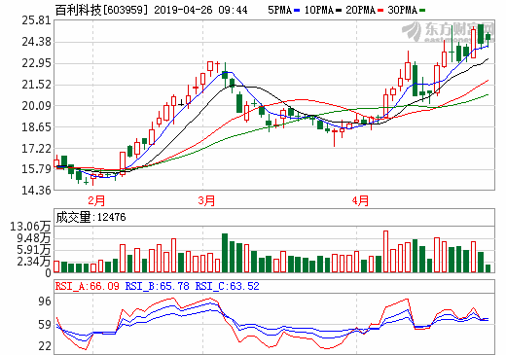Viewport: 506px width, 355px height.
Task: Click the 5PMA blue legend swatch
Action: pos(297,11)
